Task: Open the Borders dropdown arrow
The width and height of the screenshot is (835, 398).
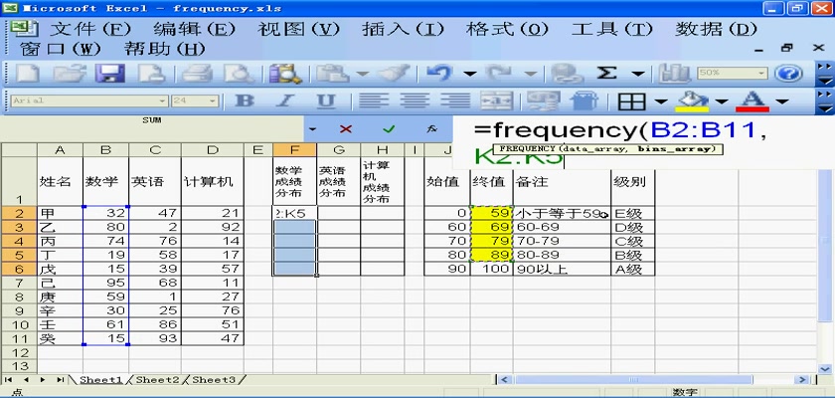Action: [x=660, y=101]
